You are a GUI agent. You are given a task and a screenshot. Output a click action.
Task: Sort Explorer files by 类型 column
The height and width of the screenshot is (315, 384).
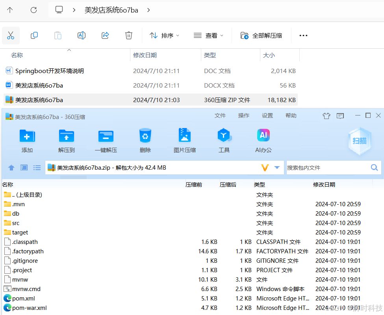tap(210, 55)
